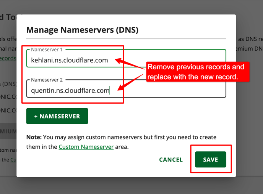Click the Nameserver 1 input field
Image resolution: width=263 pixels, height=194 pixels.
pos(126,58)
